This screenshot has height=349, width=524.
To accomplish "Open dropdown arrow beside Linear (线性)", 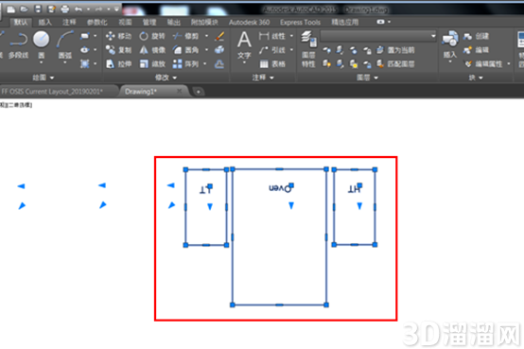I will point(291,36).
